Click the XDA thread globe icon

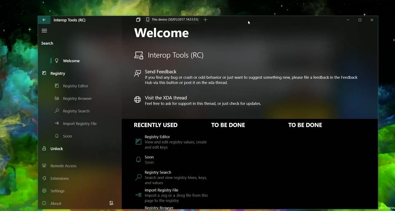coord(138,99)
